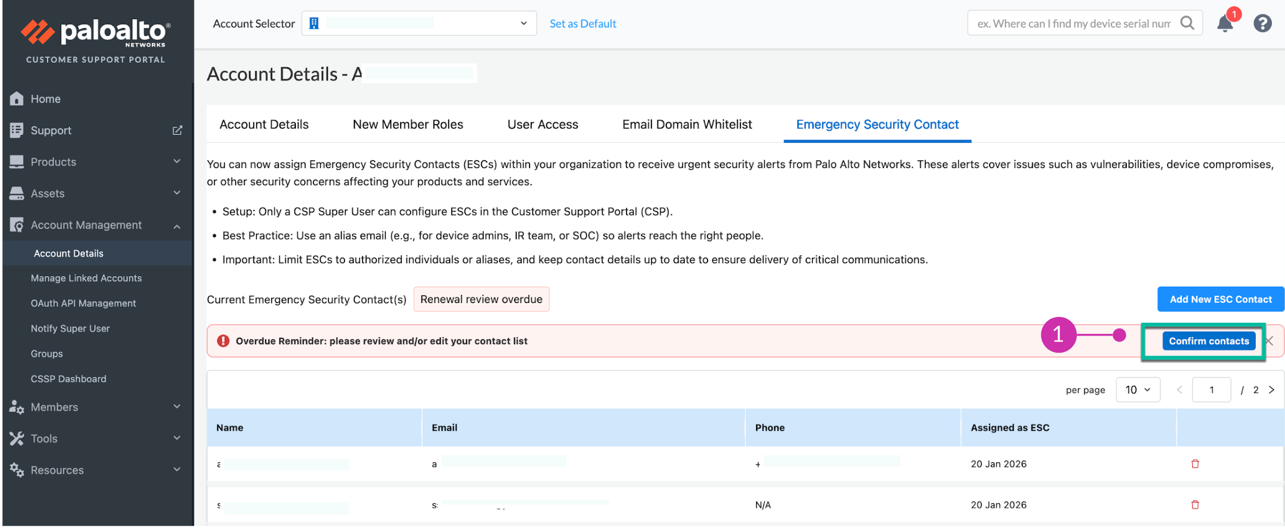The image size is (1285, 529).
Task: Dismiss the overdue reminder banner
Action: coord(1270,341)
